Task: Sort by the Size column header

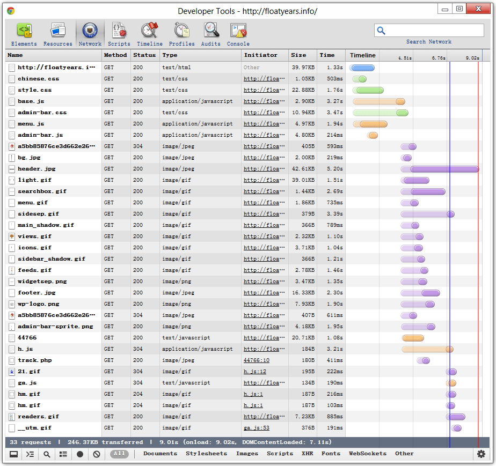Action: click(x=302, y=55)
